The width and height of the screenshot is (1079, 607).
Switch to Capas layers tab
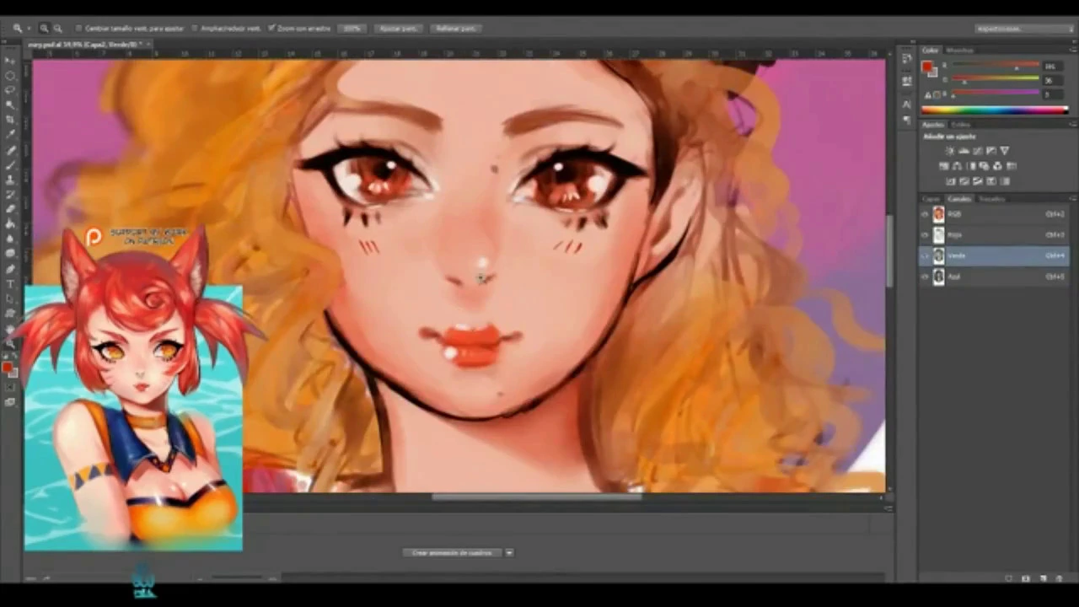point(931,199)
